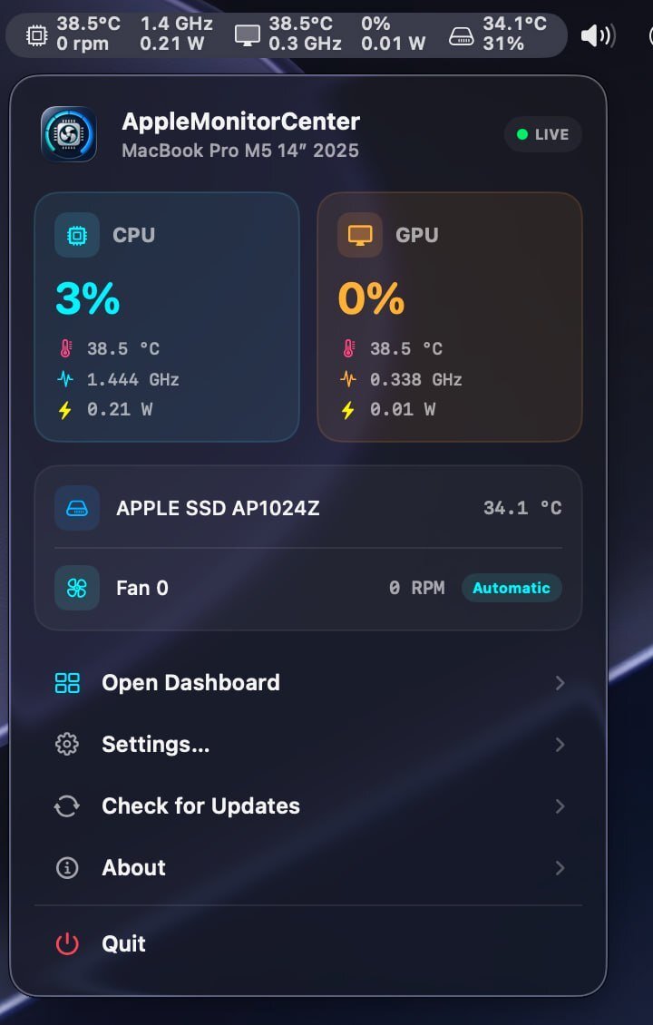The image size is (653, 1025).
Task: Click the 3% CPU usage readout
Action: point(88,298)
